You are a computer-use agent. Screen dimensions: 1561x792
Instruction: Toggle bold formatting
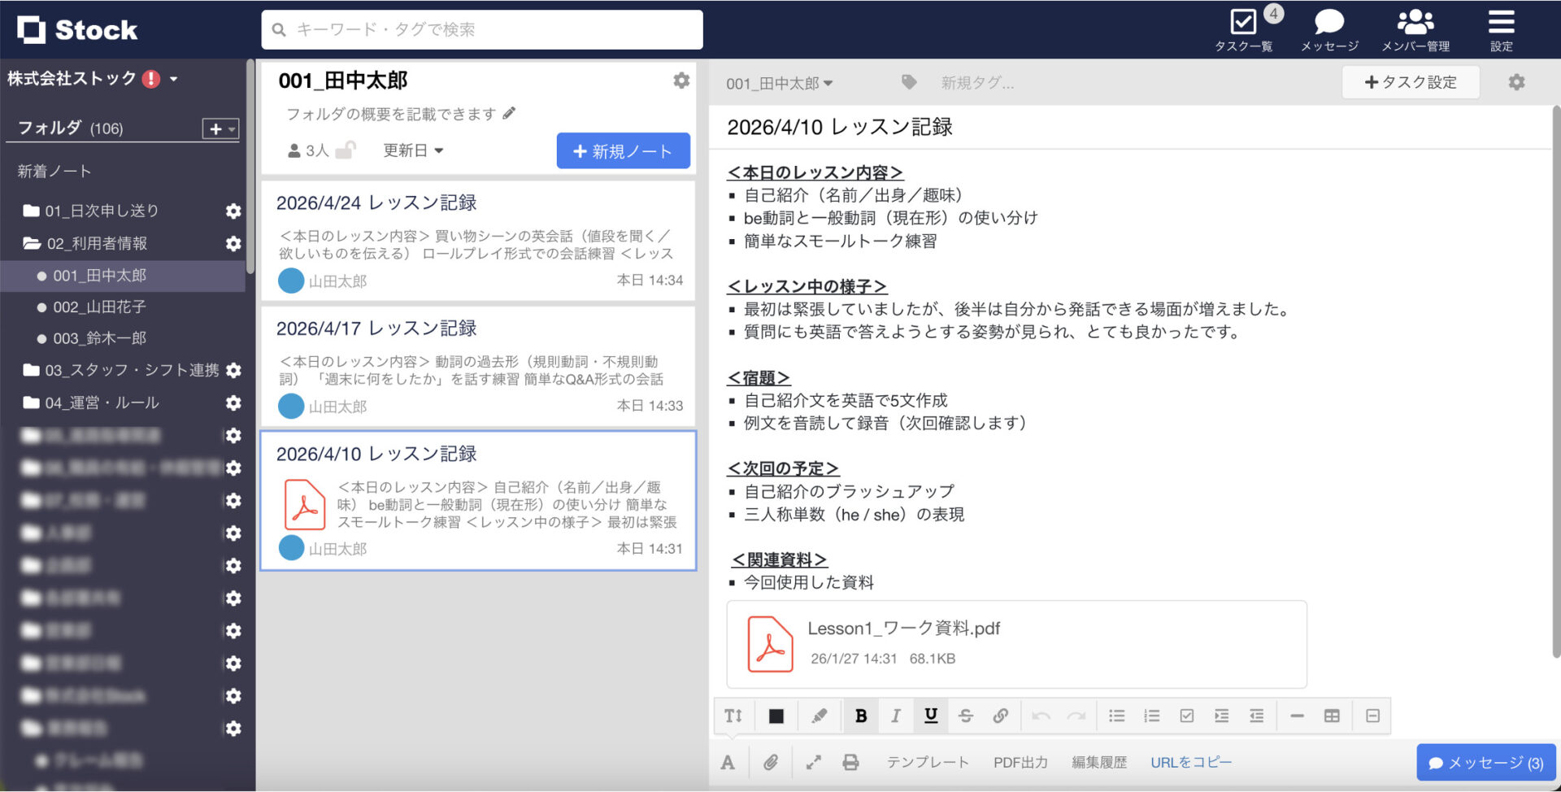[861, 716]
